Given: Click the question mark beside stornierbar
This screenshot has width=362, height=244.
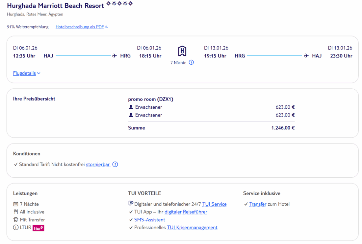Looking at the screenshot, I should tap(115, 165).
